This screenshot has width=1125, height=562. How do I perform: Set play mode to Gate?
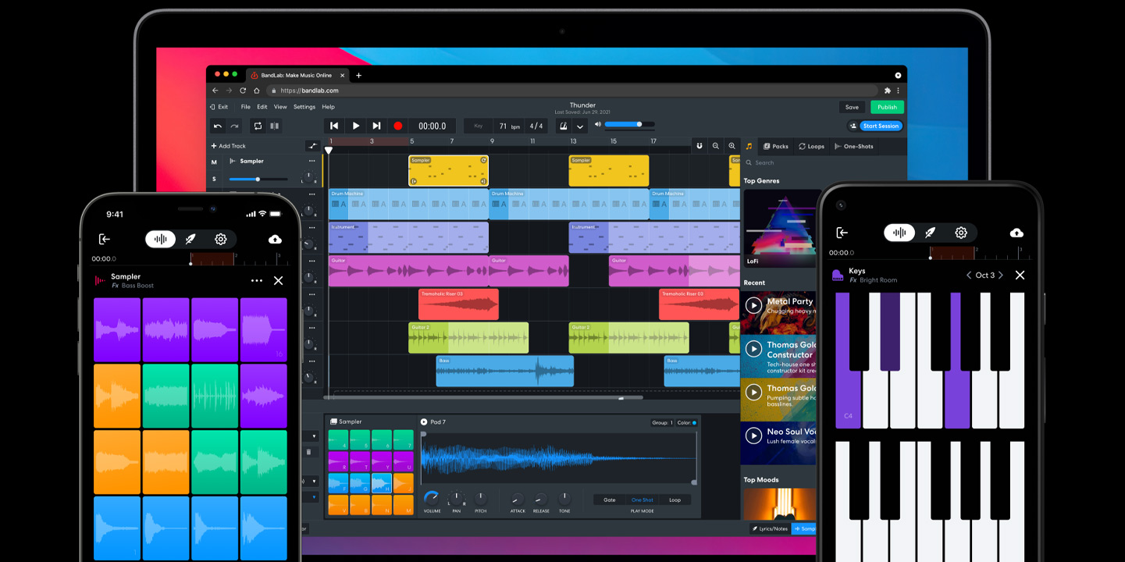610,500
